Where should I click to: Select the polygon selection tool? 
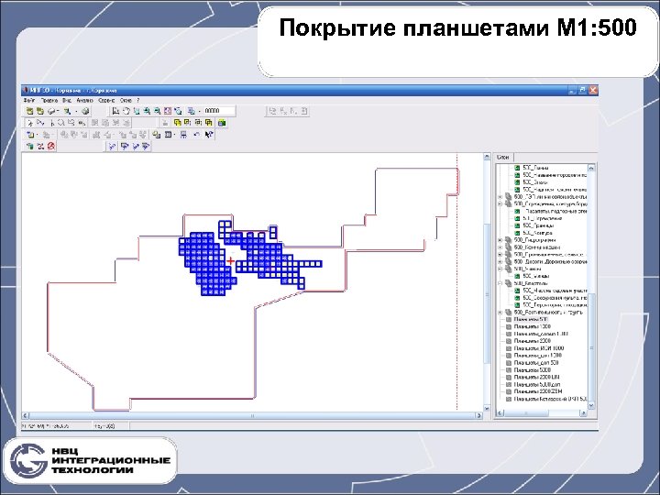(71, 123)
